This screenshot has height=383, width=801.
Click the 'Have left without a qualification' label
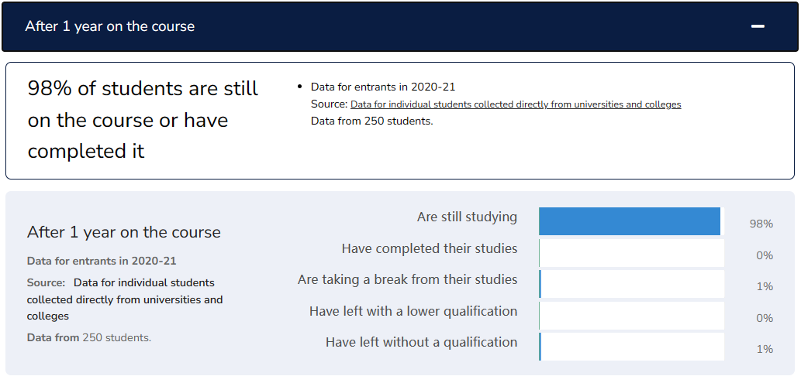(422, 342)
